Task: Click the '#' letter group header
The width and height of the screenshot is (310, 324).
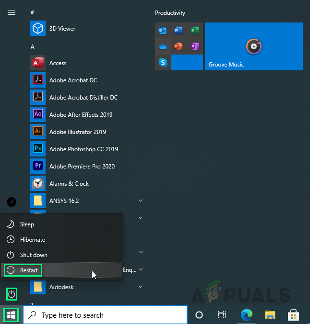Action: click(x=32, y=12)
